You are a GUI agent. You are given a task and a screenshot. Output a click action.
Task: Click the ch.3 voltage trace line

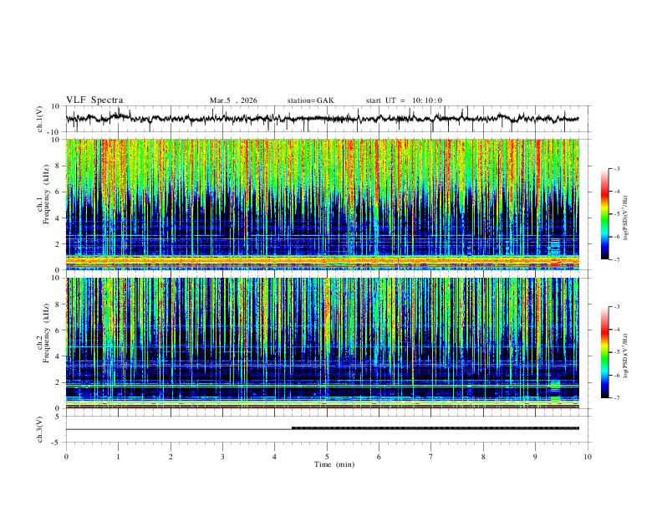point(323,429)
